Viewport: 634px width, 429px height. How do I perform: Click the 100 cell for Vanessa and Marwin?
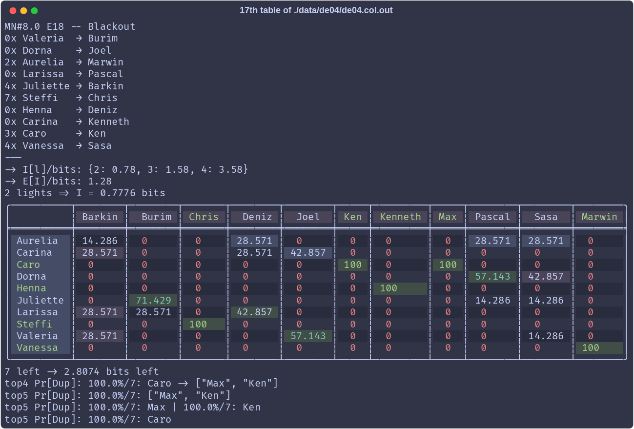pos(599,348)
